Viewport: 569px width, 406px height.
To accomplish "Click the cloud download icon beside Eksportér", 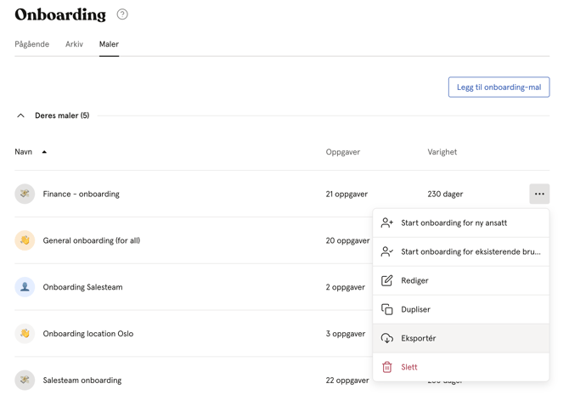I will click(x=386, y=338).
